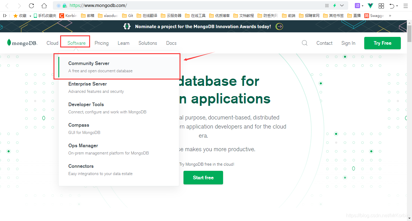Expand the undo closed tab dropdown arrow
412x221 pixels.
tap(397, 6)
